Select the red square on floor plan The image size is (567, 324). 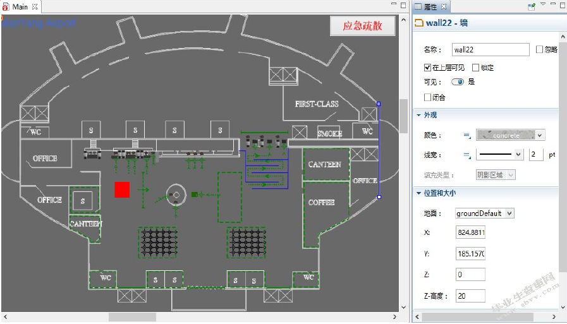[x=122, y=189]
